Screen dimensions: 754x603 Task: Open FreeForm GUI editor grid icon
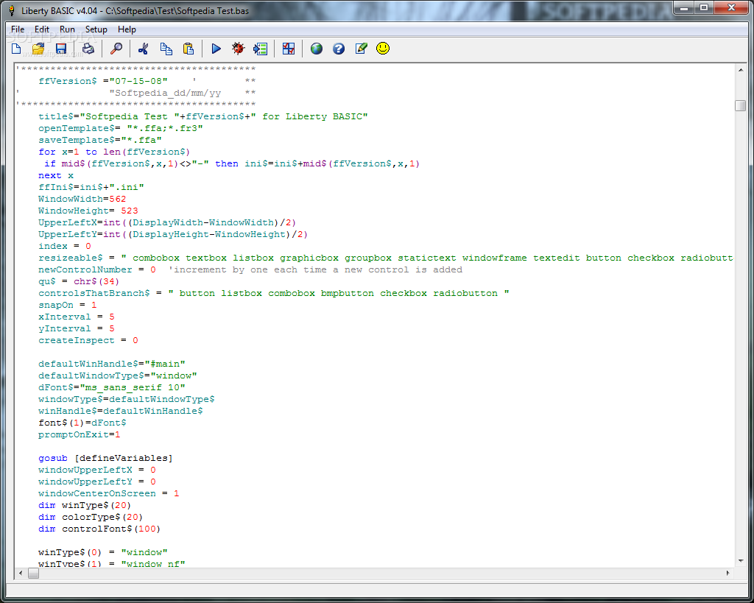pyautogui.click(x=289, y=49)
